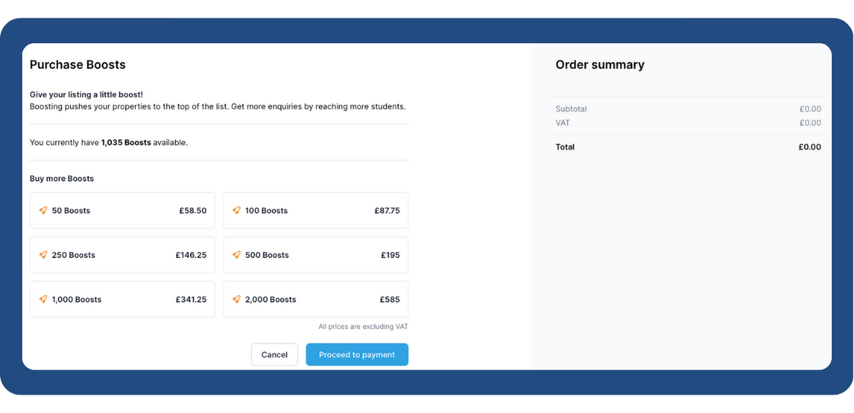The width and height of the screenshot is (854, 413).
Task: Pick the 2,000 Boosts package label
Action: pos(271,300)
